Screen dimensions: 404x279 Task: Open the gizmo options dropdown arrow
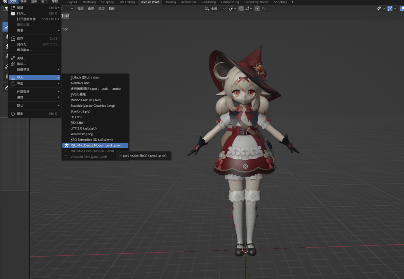pyautogui.click(x=395, y=9)
